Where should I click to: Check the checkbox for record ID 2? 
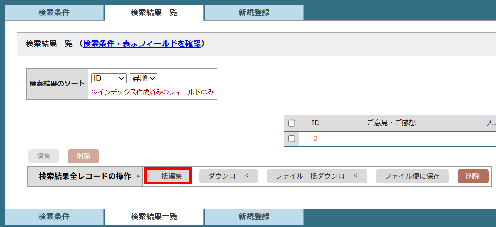click(292, 139)
